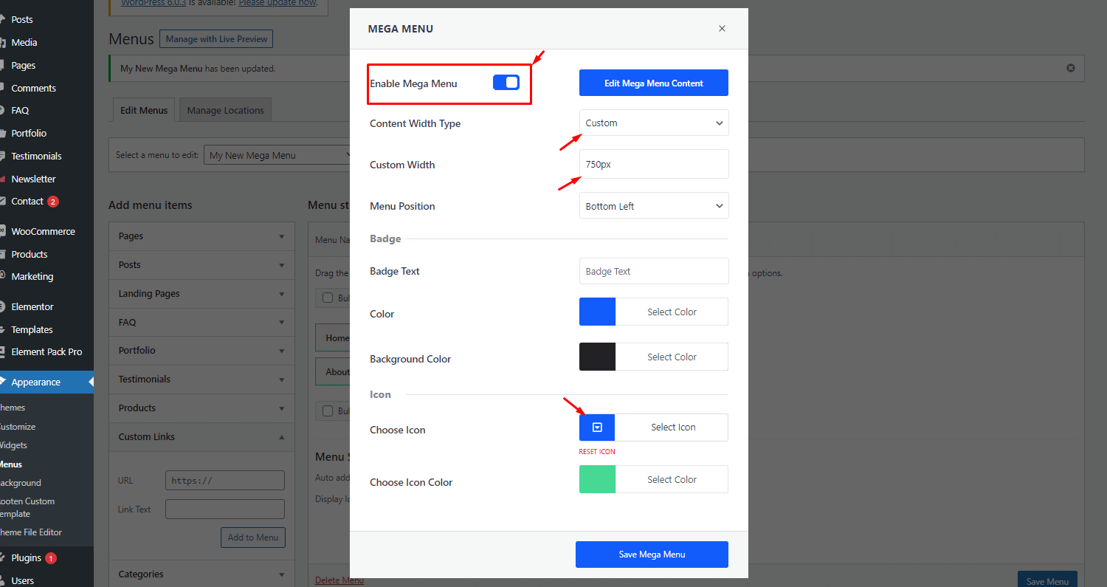Disable the Enable Mega Menu toggle
The width and height of the screenshot is (1107, 587).
506,83
